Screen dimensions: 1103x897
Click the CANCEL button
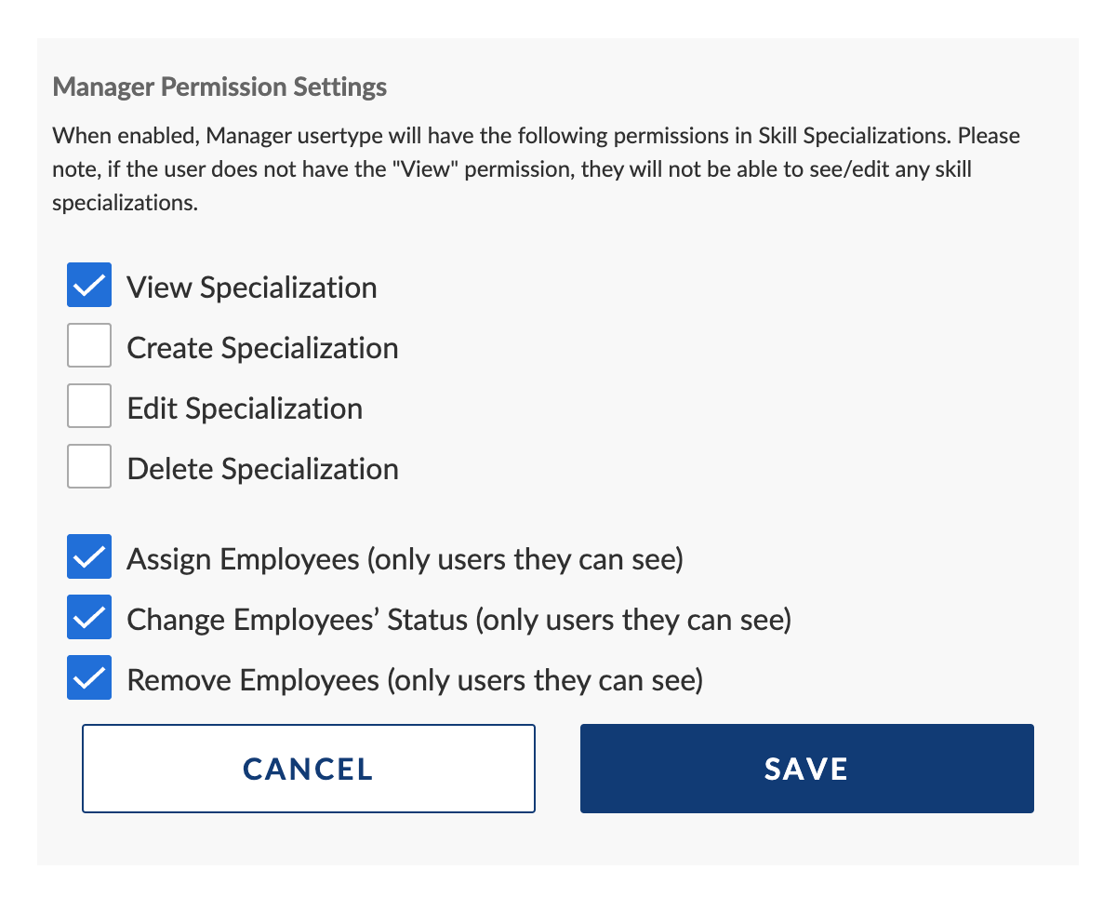pyautogui.click(x=308, y=769)
